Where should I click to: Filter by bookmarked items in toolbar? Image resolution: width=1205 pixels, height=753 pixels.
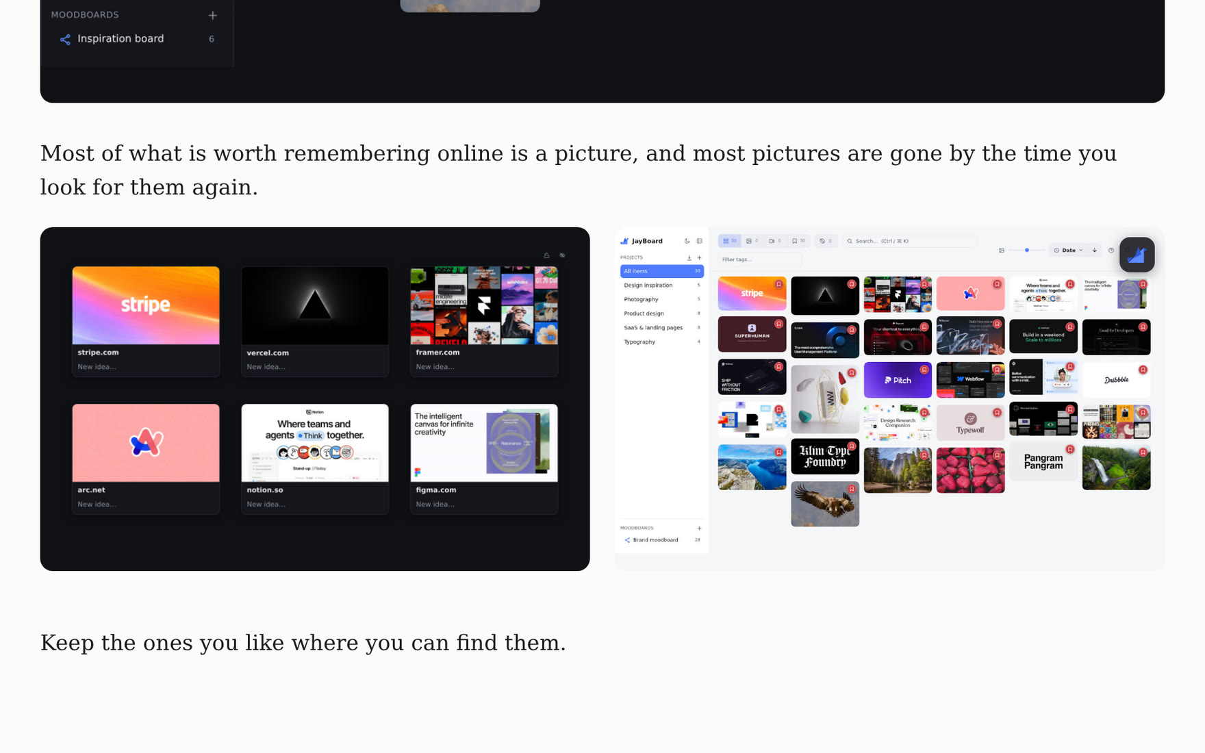click(x=798, y=241)
